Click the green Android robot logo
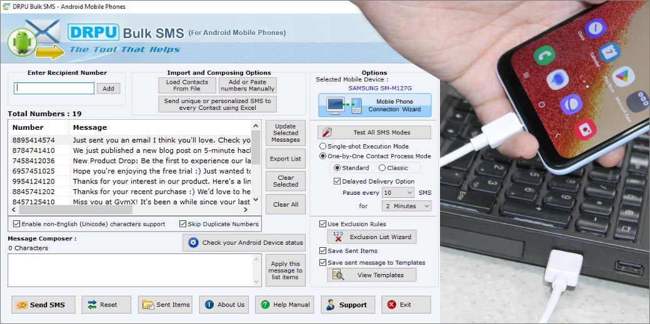The height and width of the screenshot is (324, 650). pos(22,42)
